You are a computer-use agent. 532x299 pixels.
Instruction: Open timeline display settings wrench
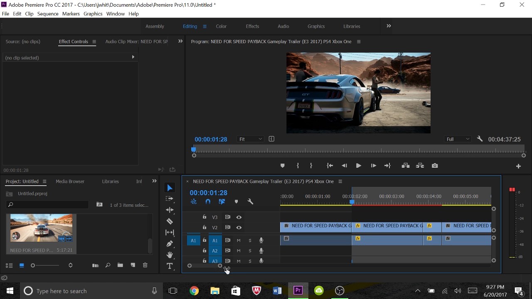coord(250,202)
